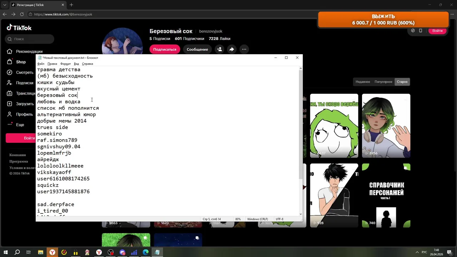Click the Загрузить plus icon
This screenshot has width=457, height=257.
coord(9,104)
